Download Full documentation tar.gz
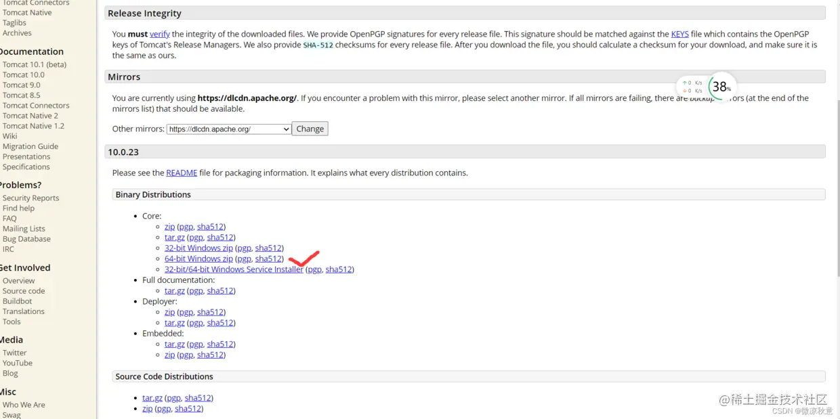 175,291
